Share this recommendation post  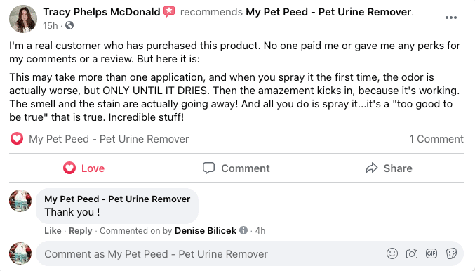click(x=389, y=168)
